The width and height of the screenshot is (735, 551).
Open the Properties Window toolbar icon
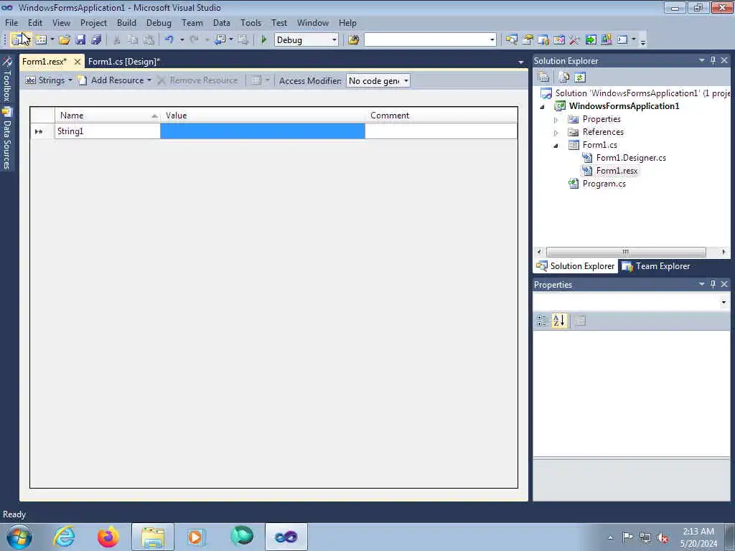(528, 40)
